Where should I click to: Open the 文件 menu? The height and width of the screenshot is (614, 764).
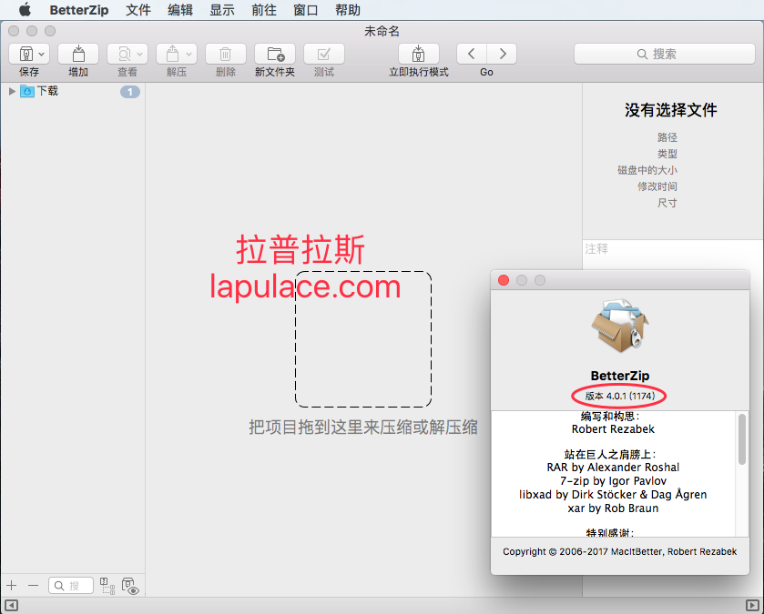138,10
